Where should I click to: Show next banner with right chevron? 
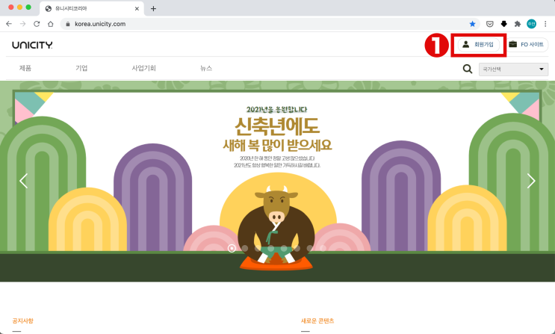[531, 181]
